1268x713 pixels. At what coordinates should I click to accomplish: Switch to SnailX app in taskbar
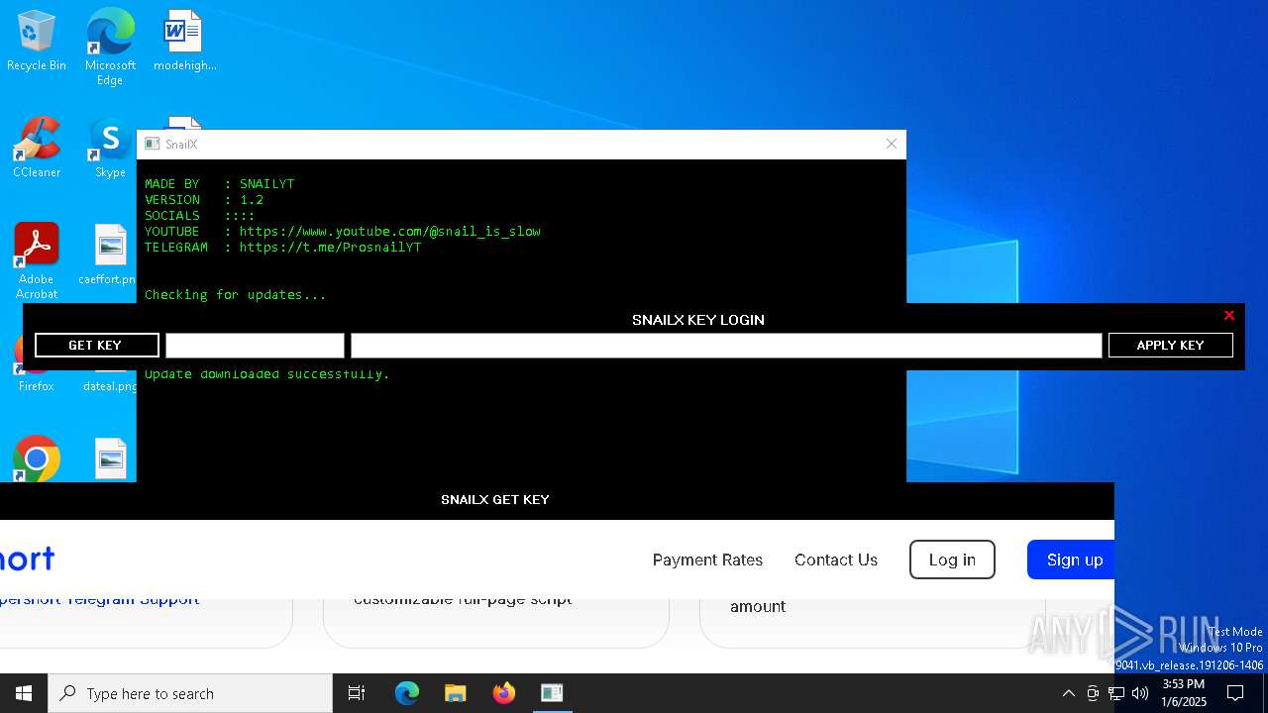point(552,693)
